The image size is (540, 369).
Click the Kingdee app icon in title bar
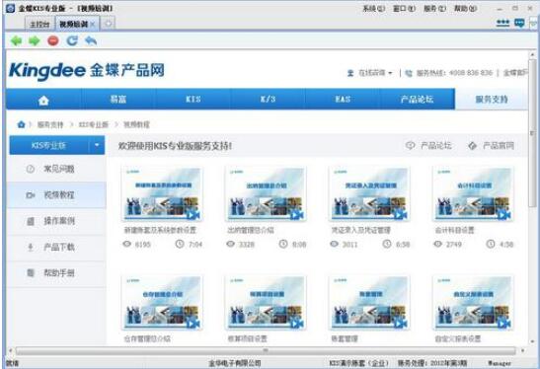10,8
